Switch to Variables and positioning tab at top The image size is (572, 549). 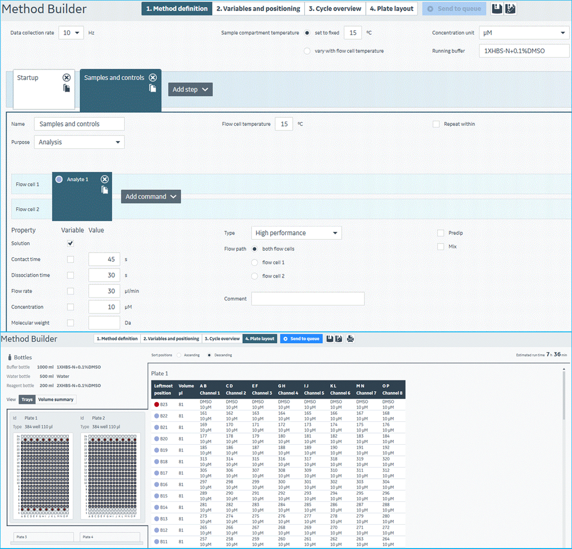tap(258, 9)
